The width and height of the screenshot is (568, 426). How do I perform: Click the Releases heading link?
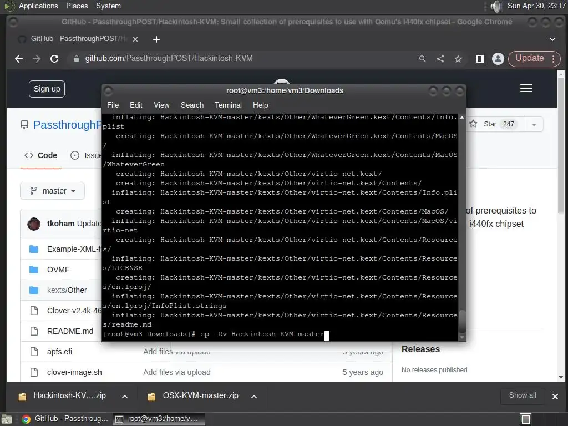pyautogui.click(x=420, y=349)
